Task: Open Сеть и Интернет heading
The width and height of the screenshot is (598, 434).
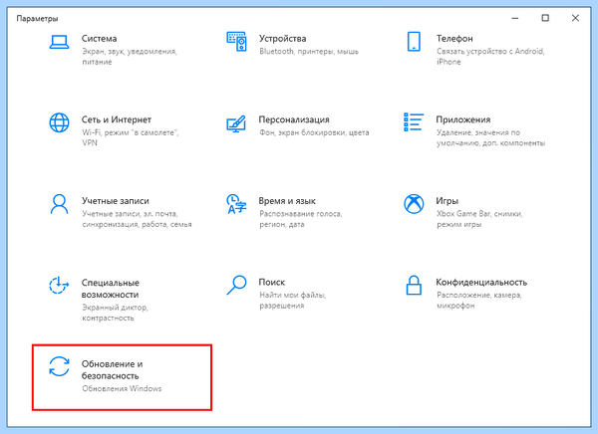Action: [117, 119]
